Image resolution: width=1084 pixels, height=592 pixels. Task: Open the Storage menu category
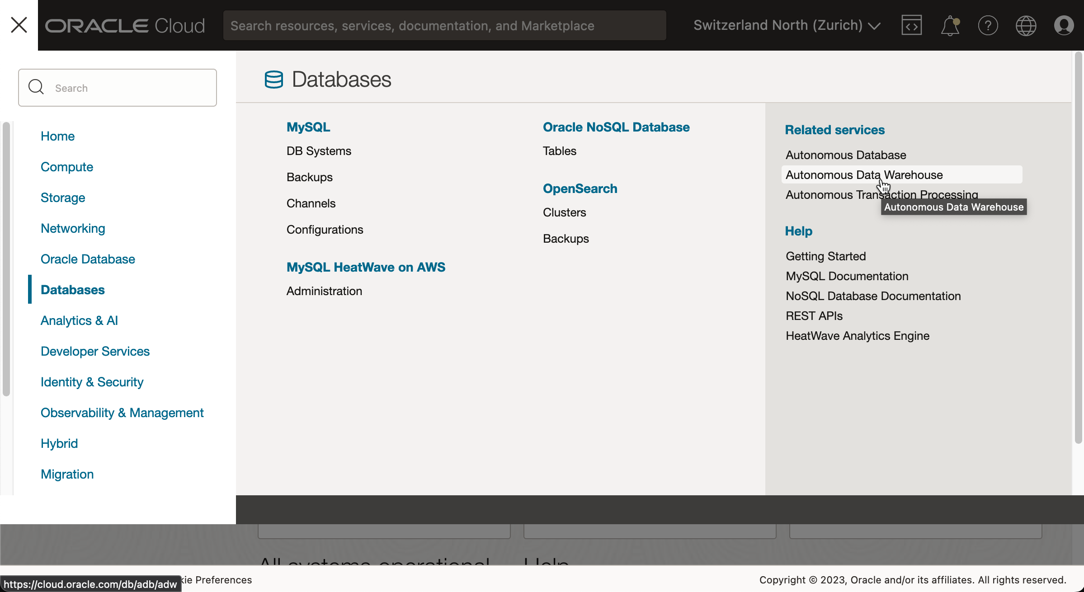coord(63,197)
